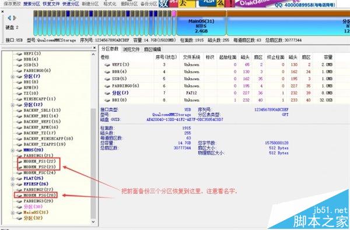Click the 恢复文件 toolbar button
The width and height of the screenshot is (350, 230).
tap(51, 3)
